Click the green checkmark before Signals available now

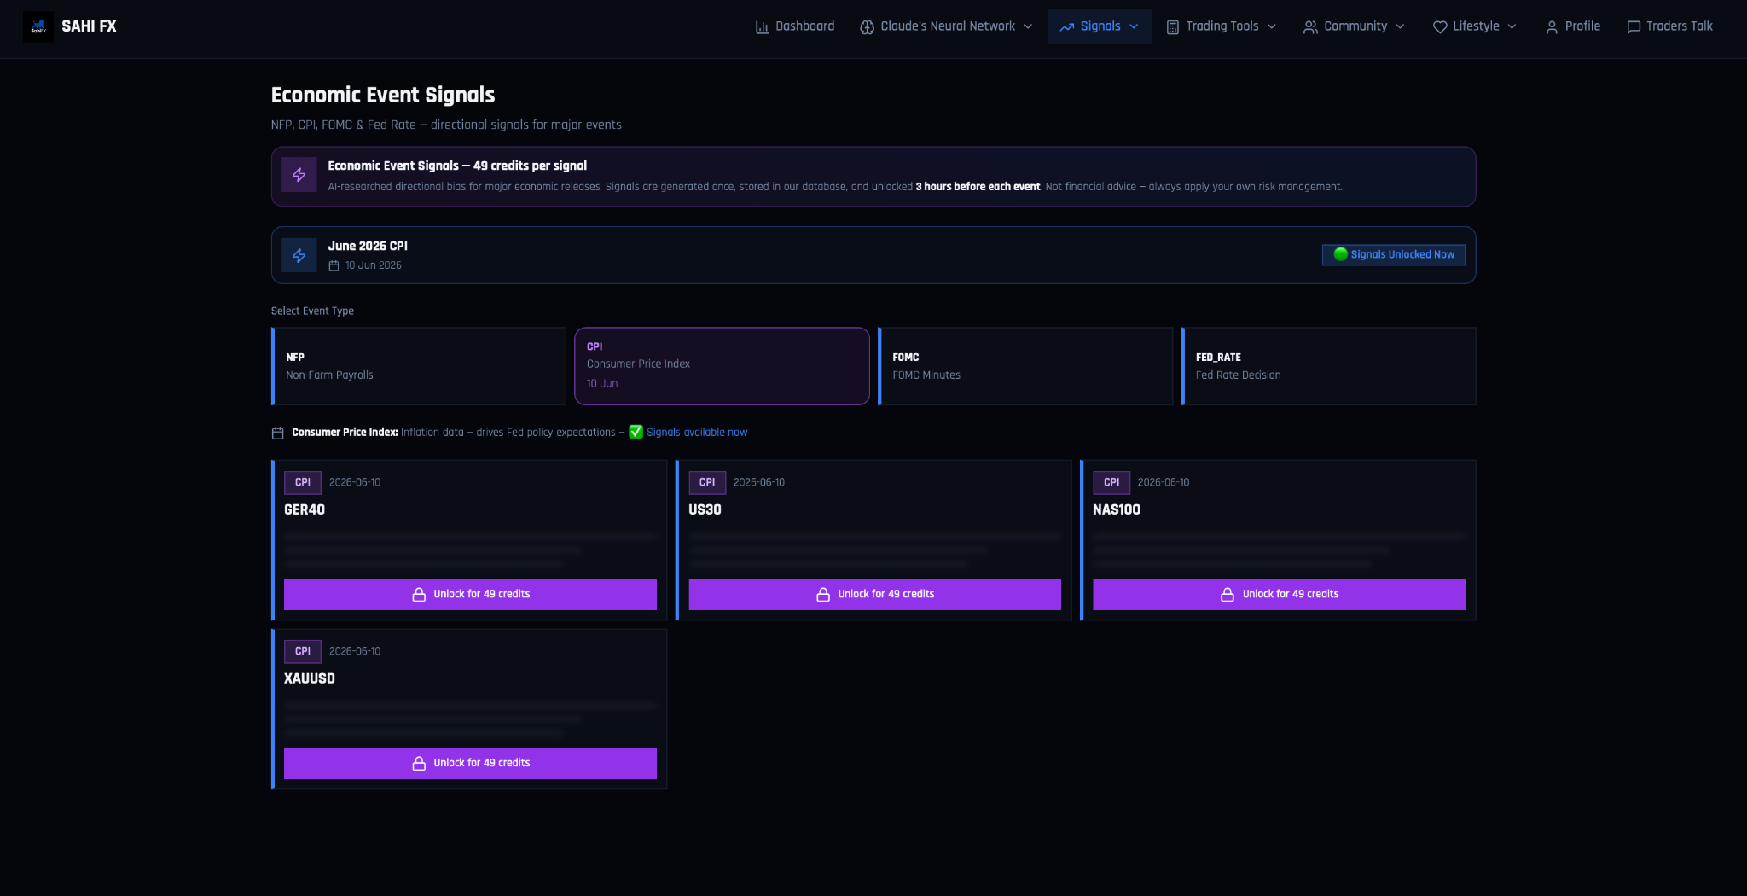pos(636,432)
